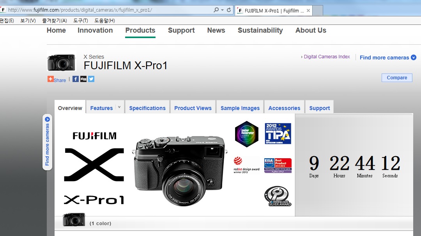This screenshot has height=236, width=421.
Task: Click the 2012 TIPA Awards badge
Action: [x=278, y=133]
